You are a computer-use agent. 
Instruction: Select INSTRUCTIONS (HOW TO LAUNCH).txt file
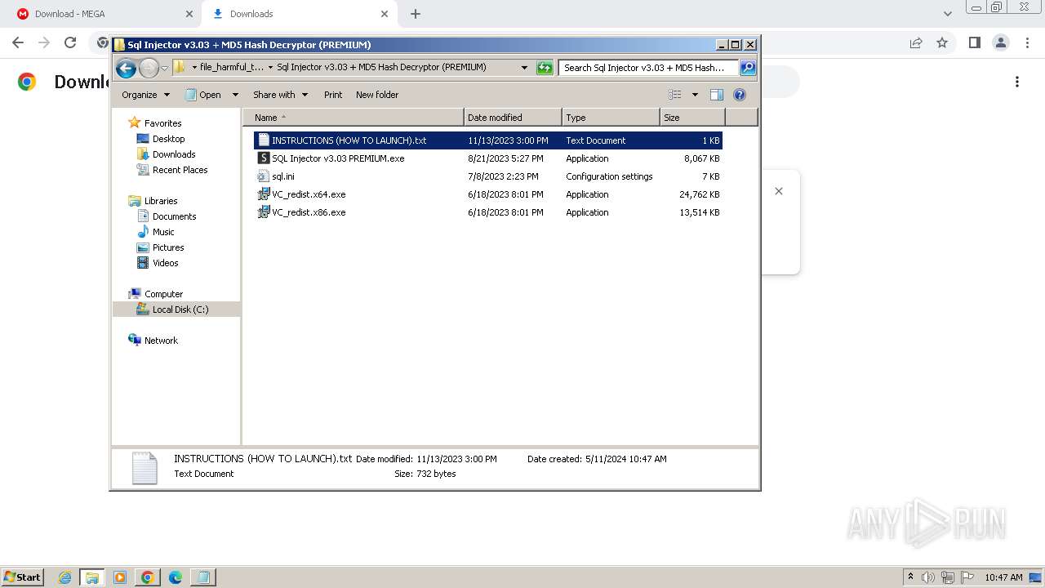click(488, 140)
